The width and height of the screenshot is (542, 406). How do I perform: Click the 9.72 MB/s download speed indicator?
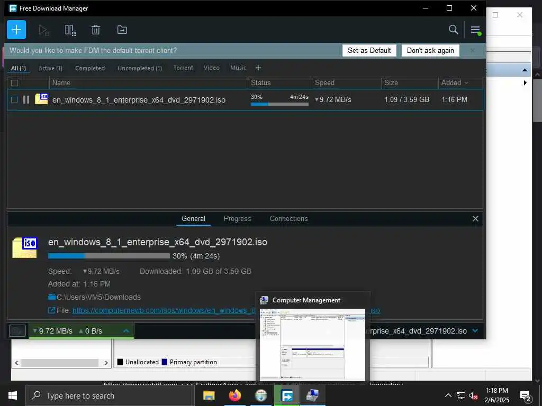[53, 331]
